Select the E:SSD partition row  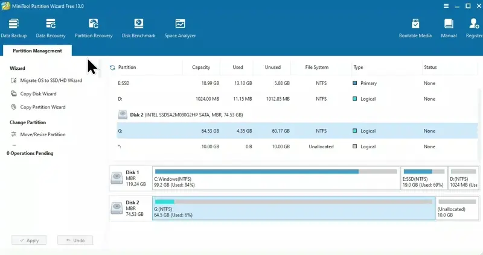click(297, 83)
